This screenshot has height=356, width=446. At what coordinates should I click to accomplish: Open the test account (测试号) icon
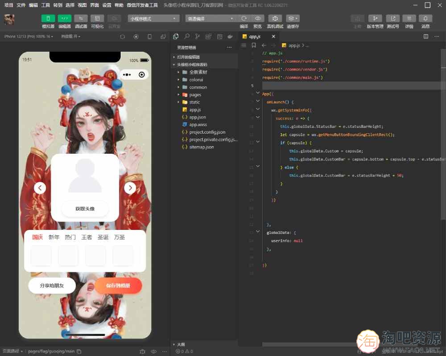tap(393, 18)
